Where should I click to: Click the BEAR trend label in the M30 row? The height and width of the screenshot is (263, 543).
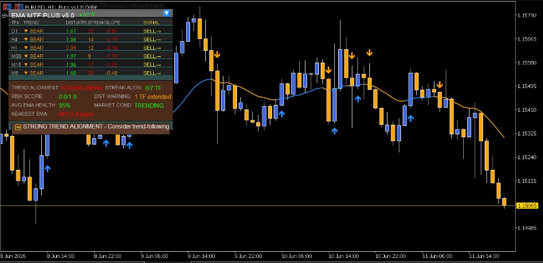(x=37, y=56)
